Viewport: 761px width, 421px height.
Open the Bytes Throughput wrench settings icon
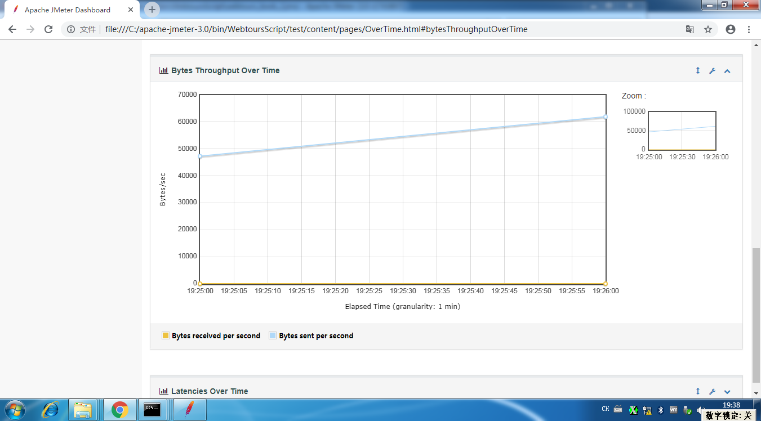click(x=712, y=71)
